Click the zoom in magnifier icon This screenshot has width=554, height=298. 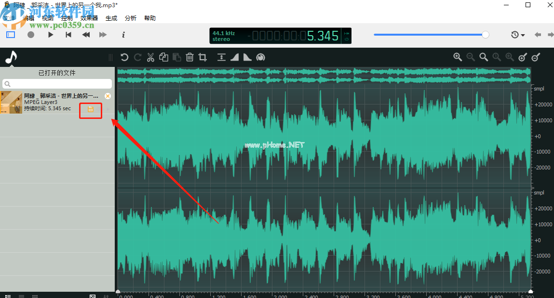click(x=458, y=57)
